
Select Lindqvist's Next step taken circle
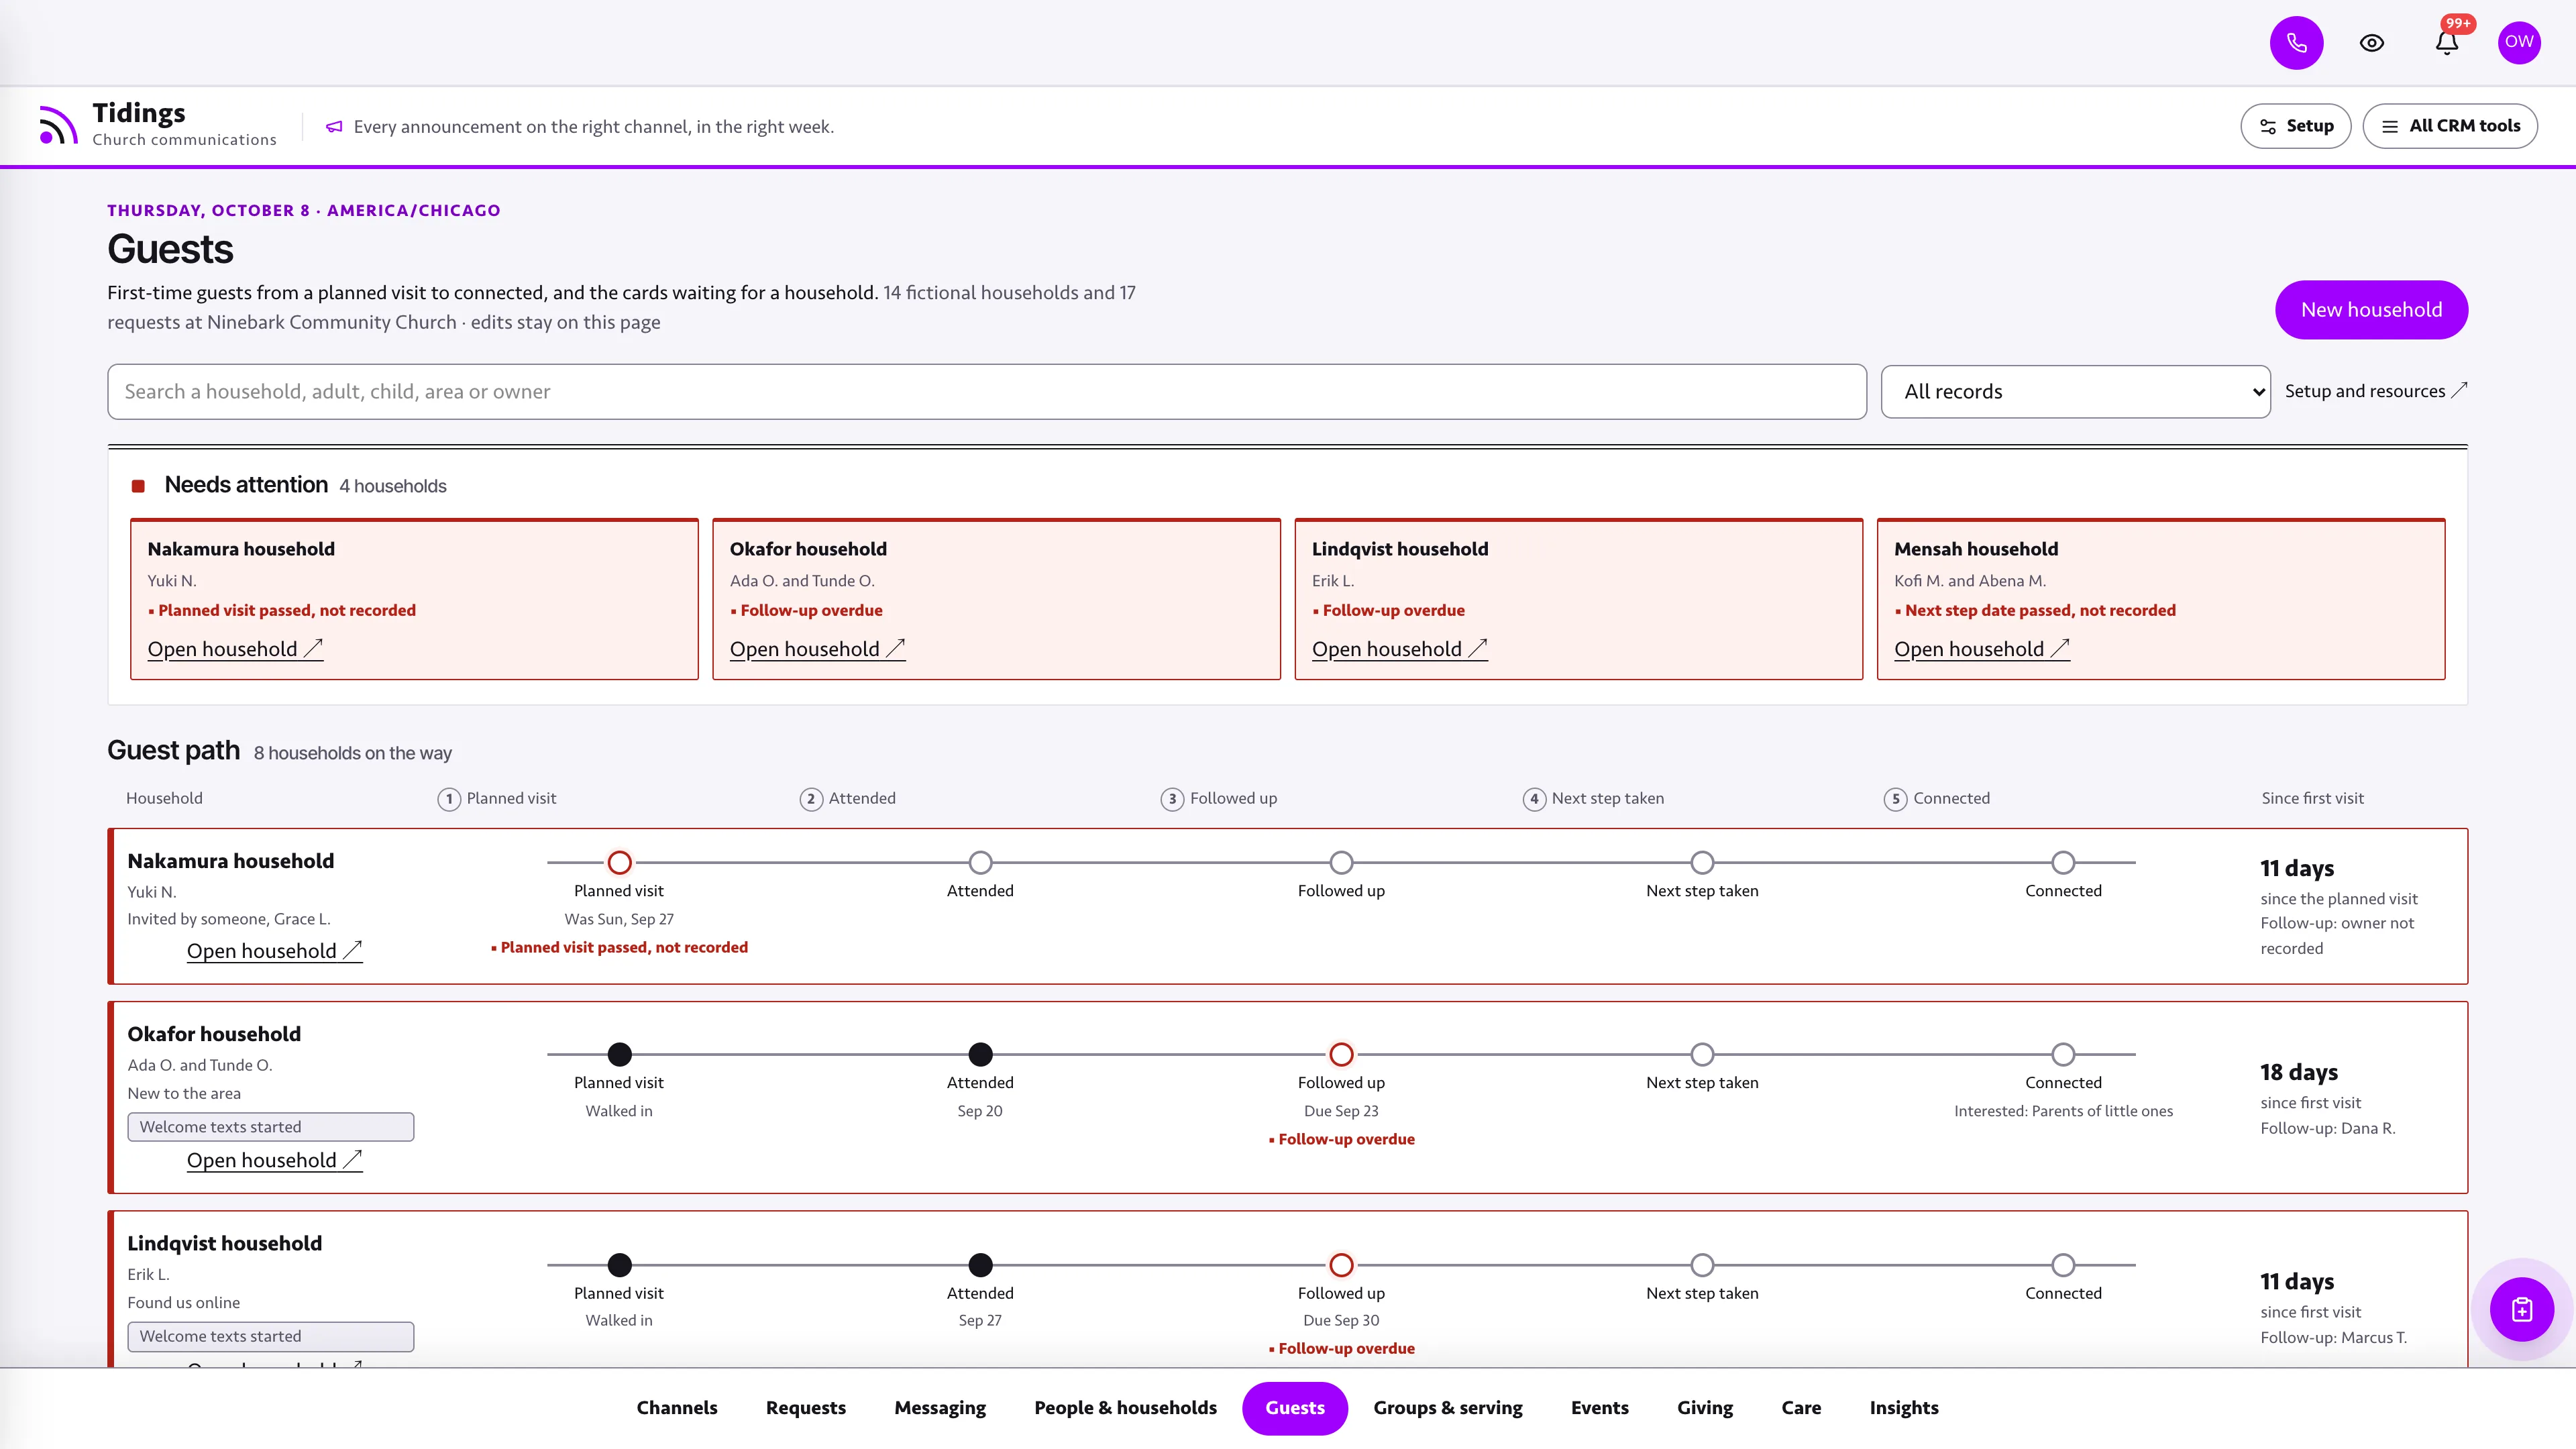[1702, 1265]
